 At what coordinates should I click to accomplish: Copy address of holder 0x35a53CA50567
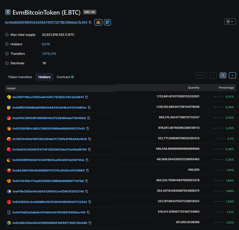pos(89,150)
